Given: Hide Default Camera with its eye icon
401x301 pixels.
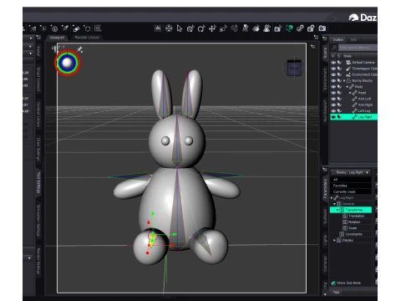Looking at the screenshot, I should pyautogui.click(x=333, y=62).
